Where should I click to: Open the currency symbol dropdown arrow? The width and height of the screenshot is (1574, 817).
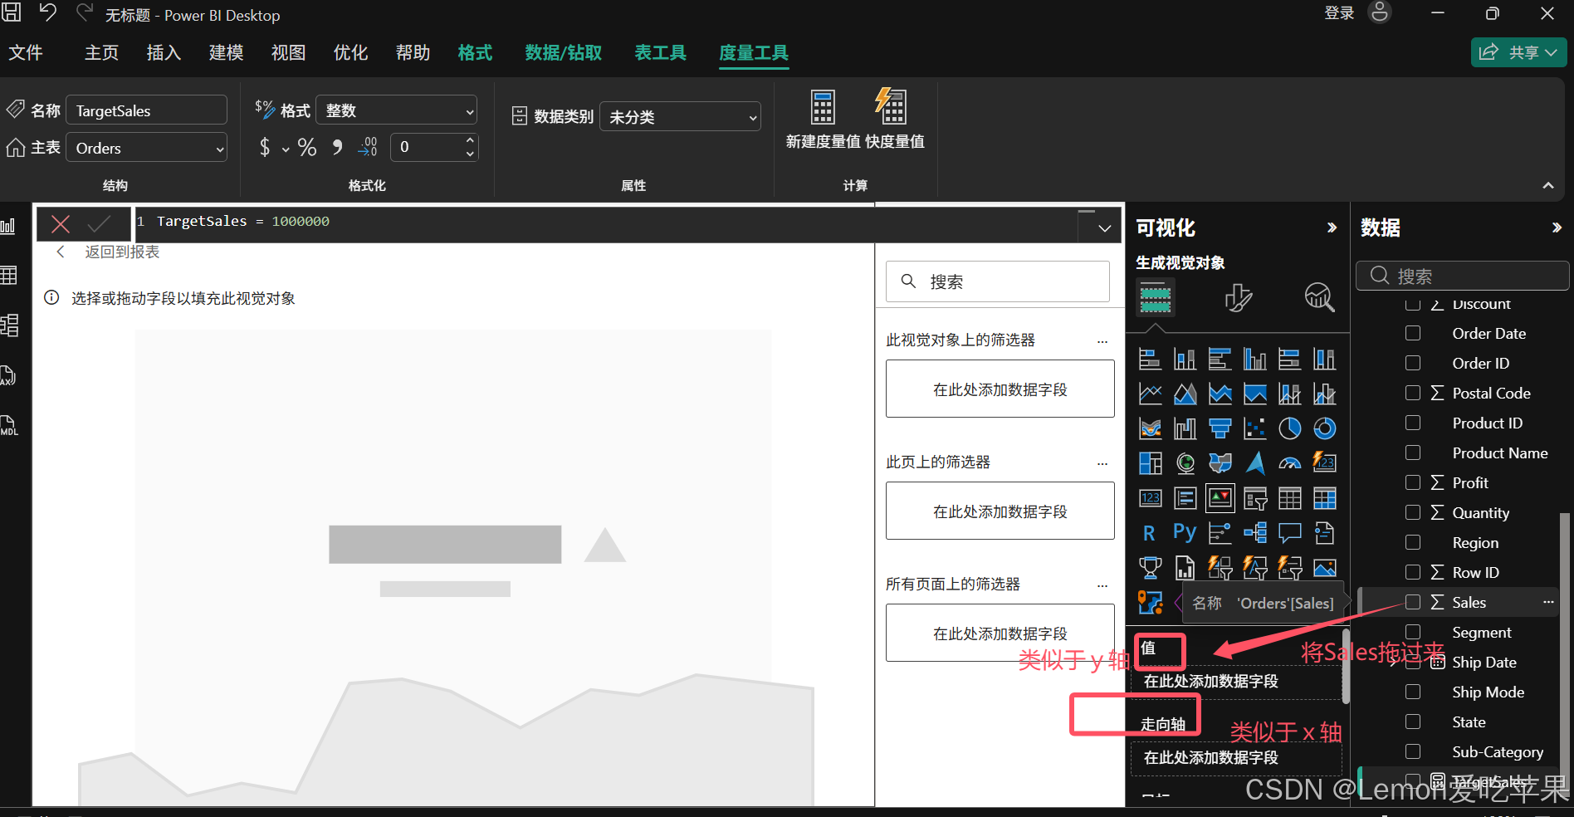tap(286, 149)
